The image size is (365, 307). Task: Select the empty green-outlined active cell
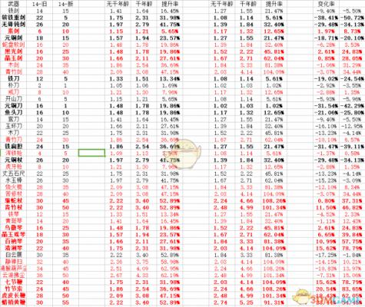(x=91, y=153)
